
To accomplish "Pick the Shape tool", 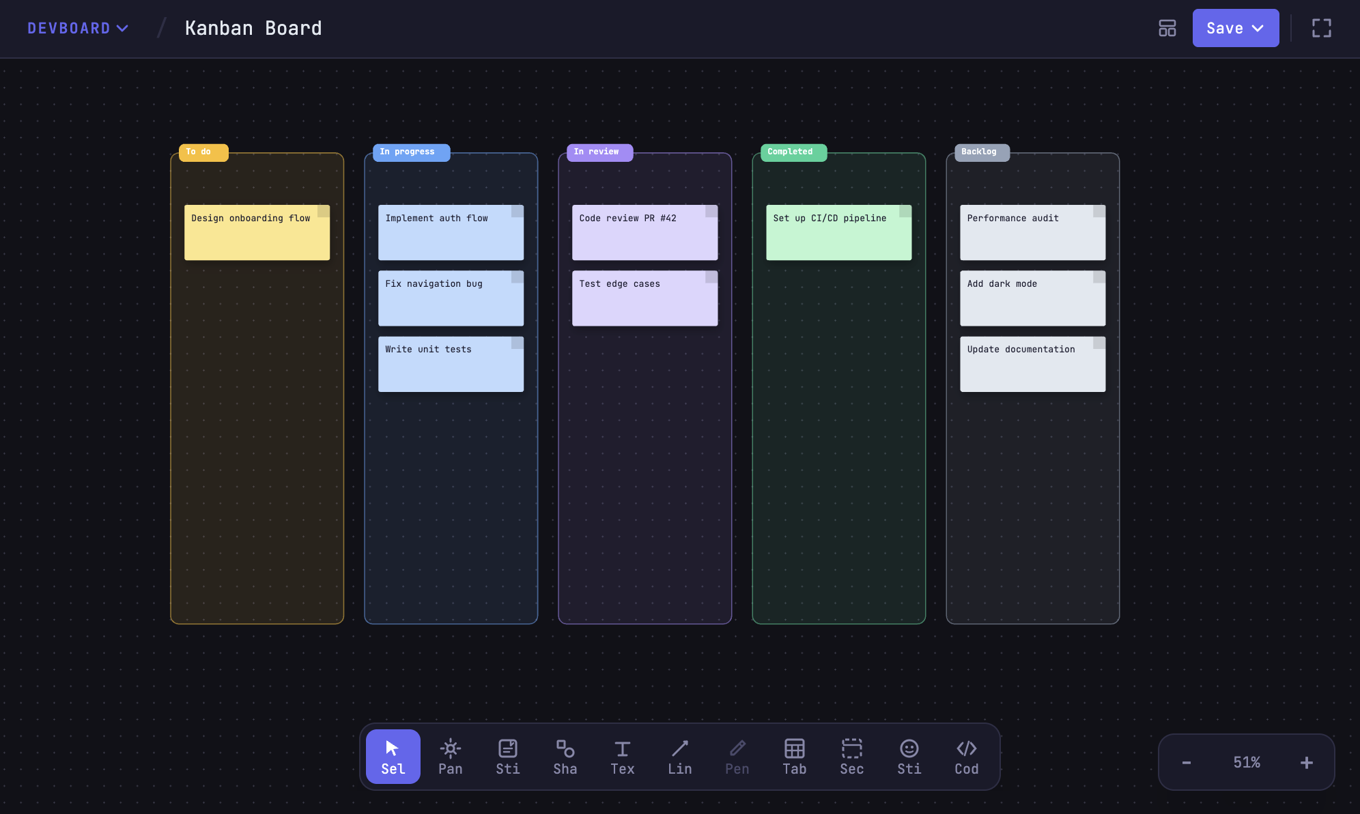I will (565, 756).
